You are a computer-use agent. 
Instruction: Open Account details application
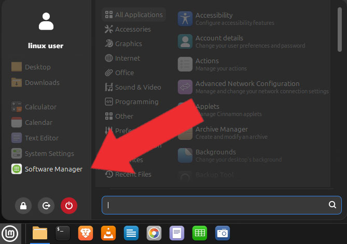(241, 41)
